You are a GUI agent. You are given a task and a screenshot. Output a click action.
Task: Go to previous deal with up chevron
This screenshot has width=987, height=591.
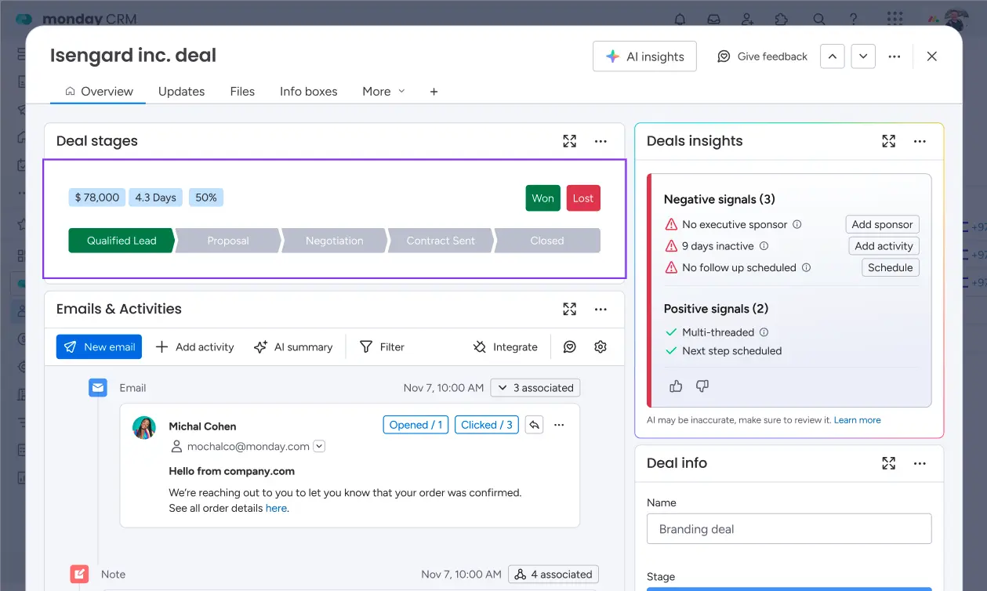[832, 56]
